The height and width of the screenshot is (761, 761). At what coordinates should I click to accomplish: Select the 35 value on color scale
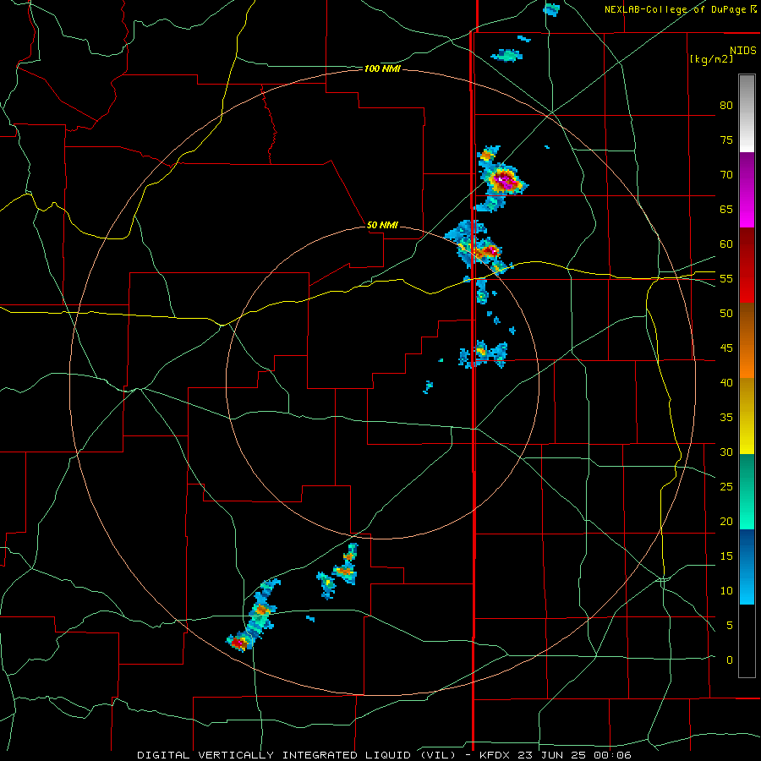click(726, 418)
